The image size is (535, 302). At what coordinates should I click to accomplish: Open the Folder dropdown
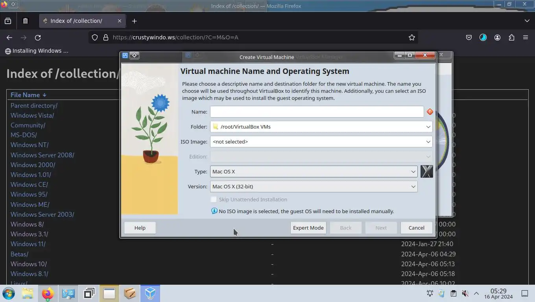tap(321, 127)
